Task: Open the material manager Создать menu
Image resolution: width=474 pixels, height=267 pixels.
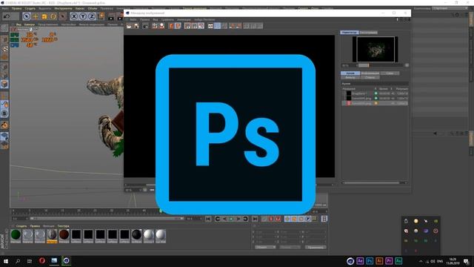Action: 21,226
